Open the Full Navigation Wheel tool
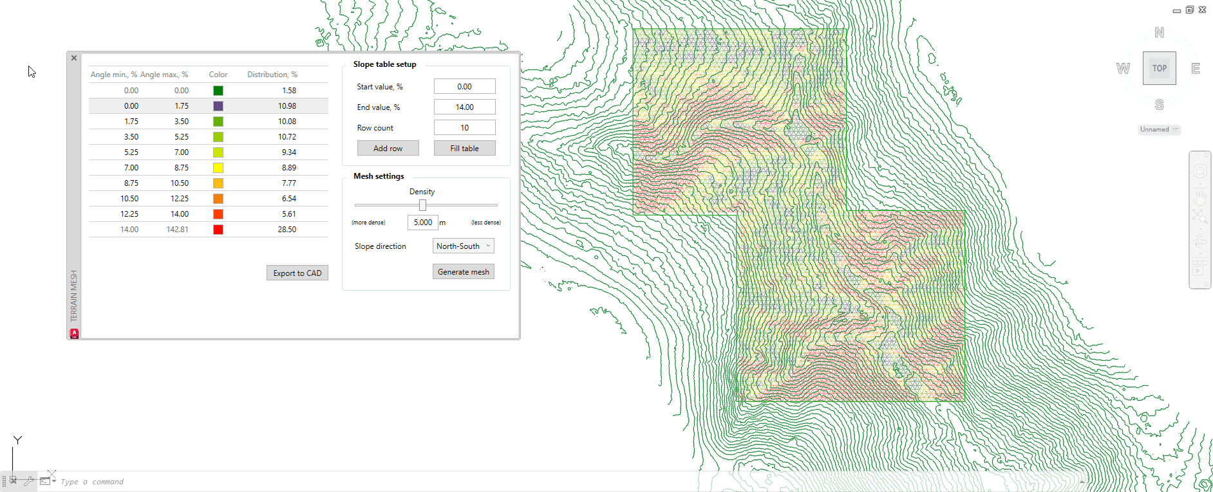1213x492 pixels. click(x=1199, y=170)
